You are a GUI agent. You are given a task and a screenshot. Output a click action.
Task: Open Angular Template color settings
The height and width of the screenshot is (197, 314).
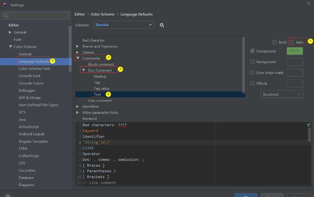point(33,141)
